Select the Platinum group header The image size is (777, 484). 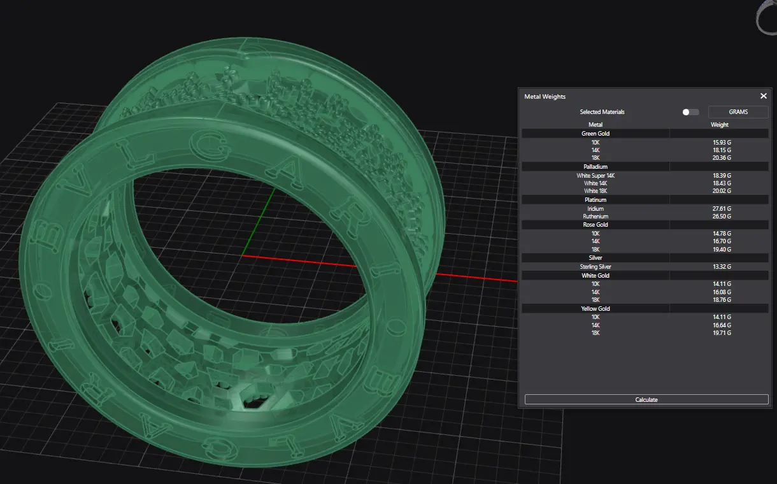pos(595,200)
